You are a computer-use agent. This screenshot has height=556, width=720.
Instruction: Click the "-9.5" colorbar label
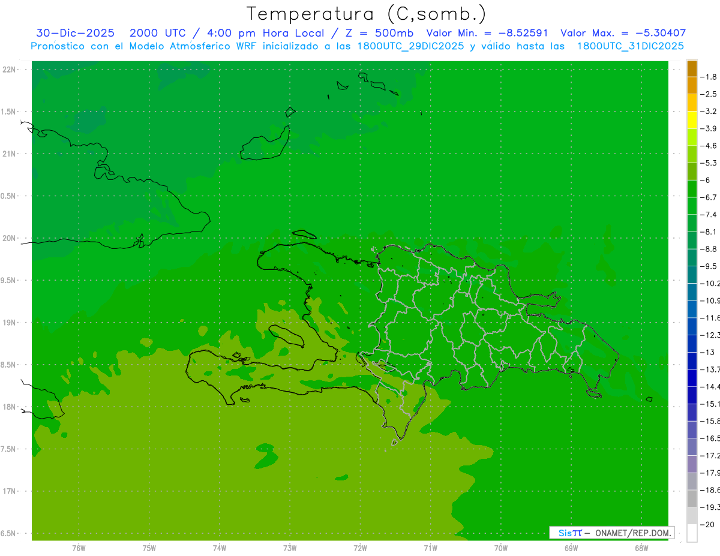(709, 266)
